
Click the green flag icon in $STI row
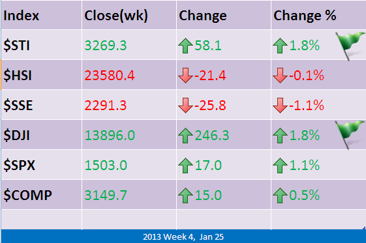pos(350,46)
